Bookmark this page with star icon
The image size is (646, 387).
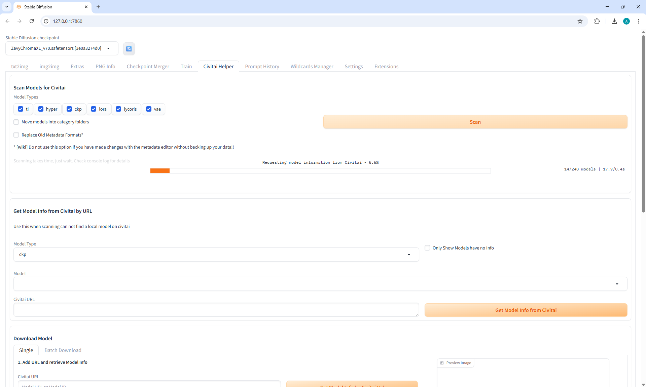pos(580,21)
